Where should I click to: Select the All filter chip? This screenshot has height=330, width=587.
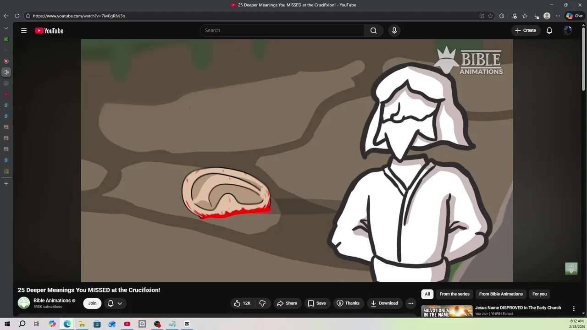pyautogui.click(x=427, y=294)
